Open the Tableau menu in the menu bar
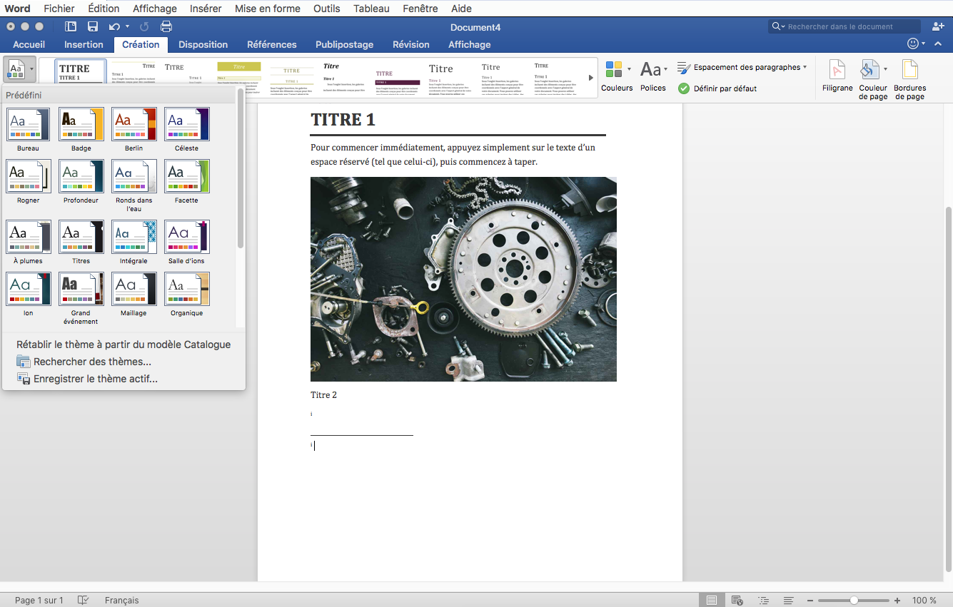Image resolution: width=953 pixels, height=607 pixels. point(371,8)
